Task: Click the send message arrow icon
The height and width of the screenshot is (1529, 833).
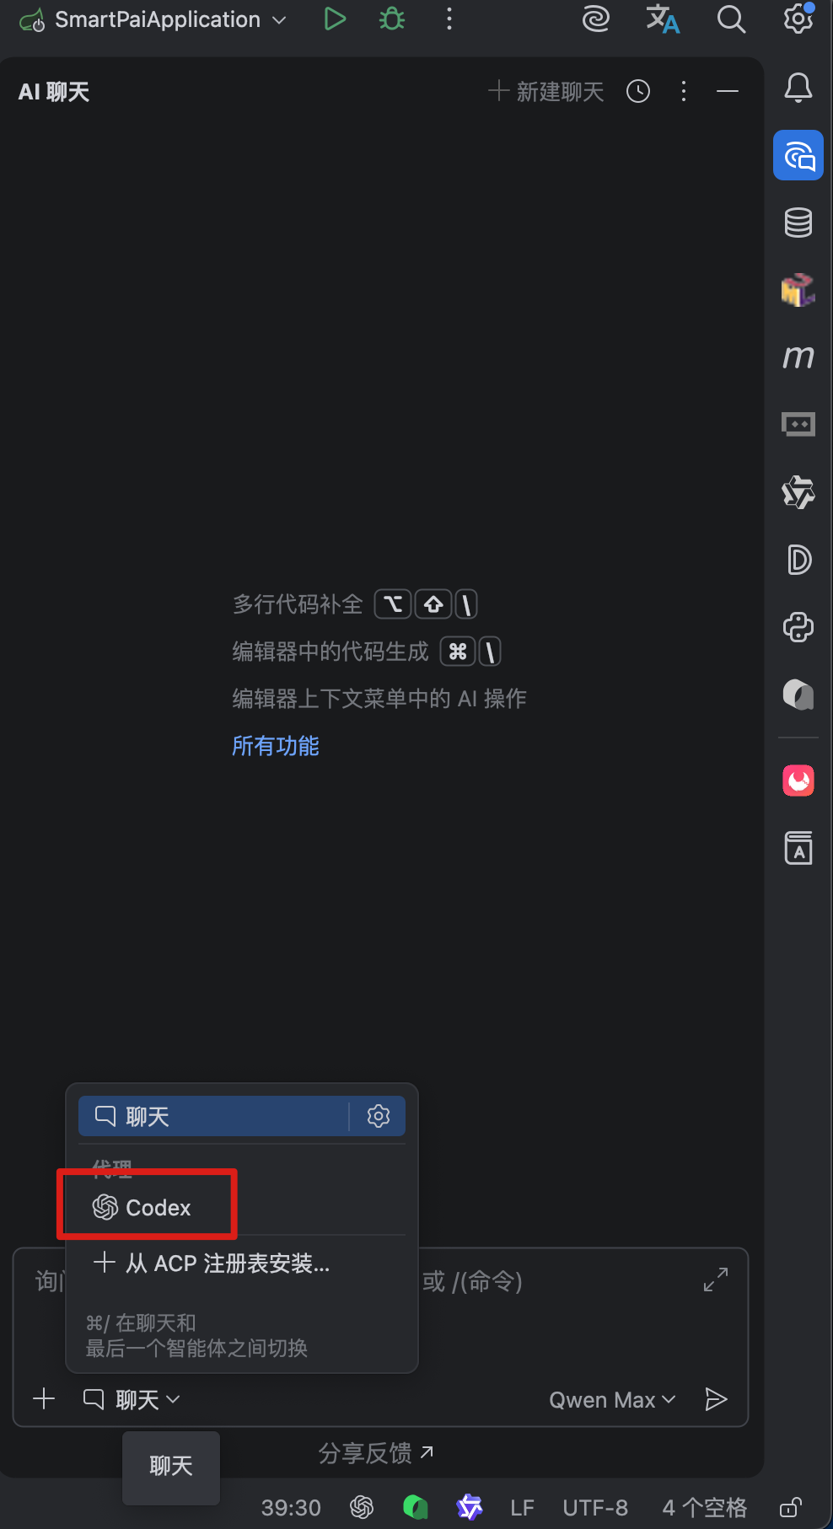Action: [716, 1399]
